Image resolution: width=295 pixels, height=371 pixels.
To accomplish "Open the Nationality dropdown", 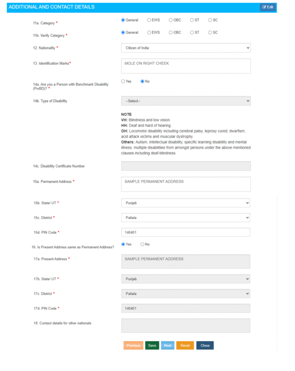I will [x=186, y=48].
